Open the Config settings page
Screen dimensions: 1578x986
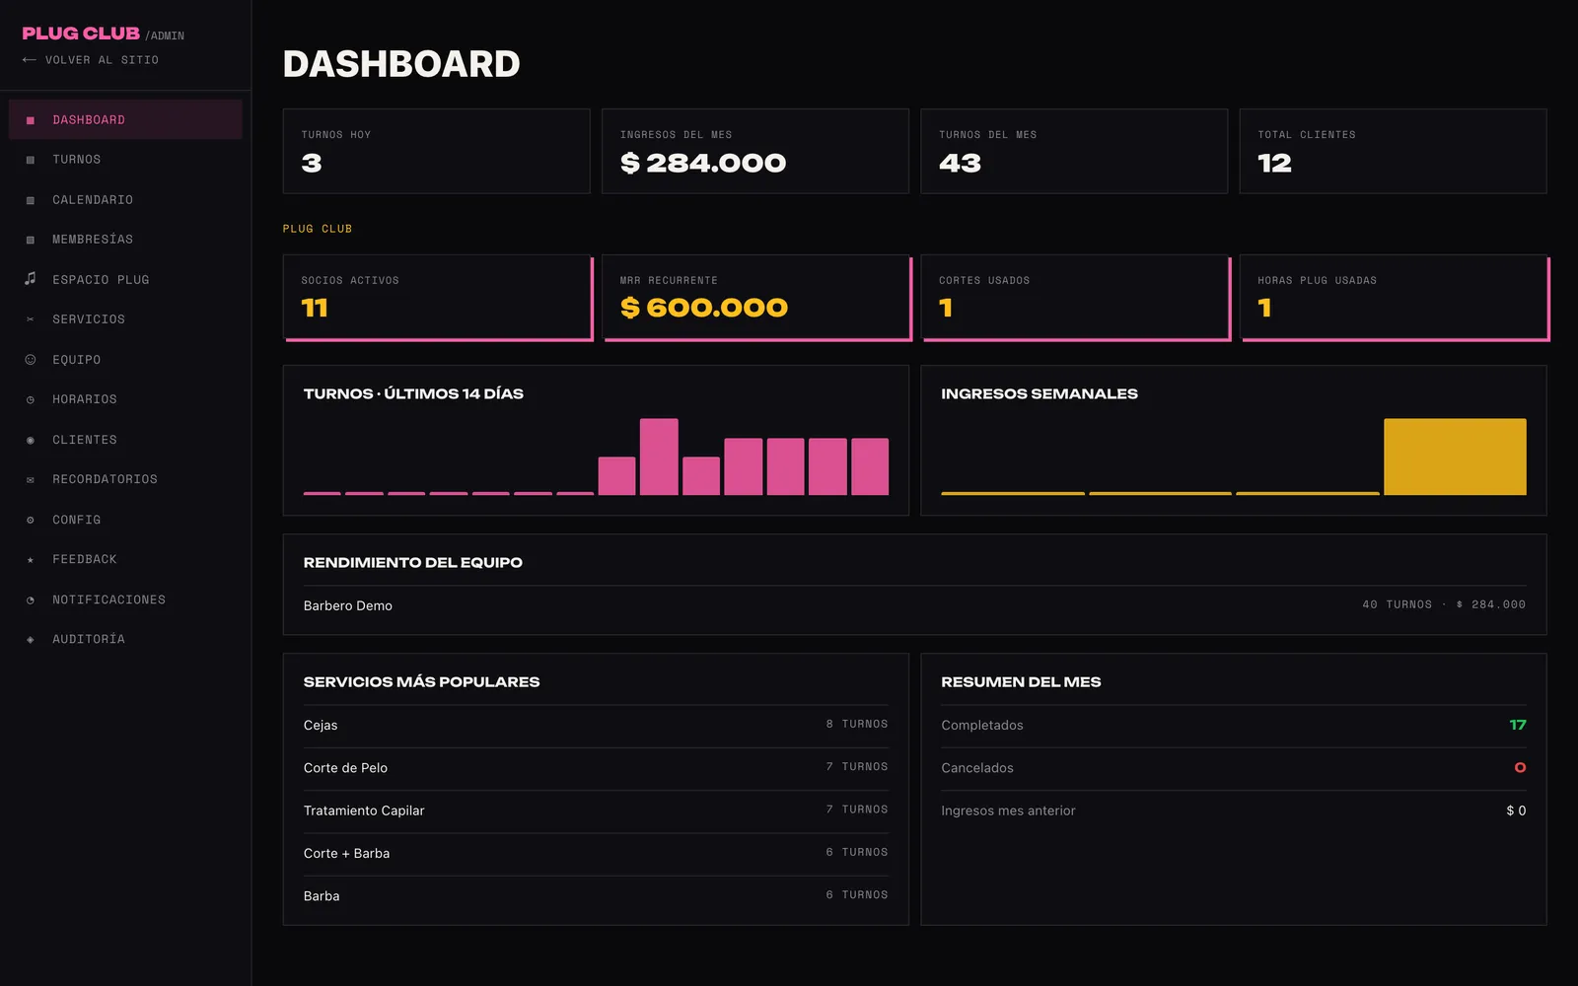tap(125, 520)
